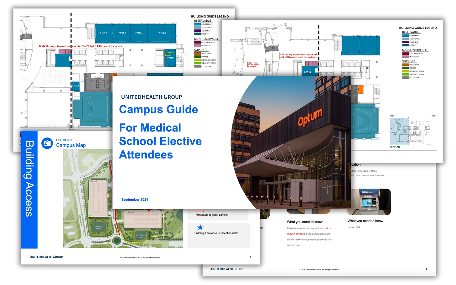Screen dimensions: 456x285
Task: Click room 1-0133.4 on the left floor plan
Action: point(76,86)
